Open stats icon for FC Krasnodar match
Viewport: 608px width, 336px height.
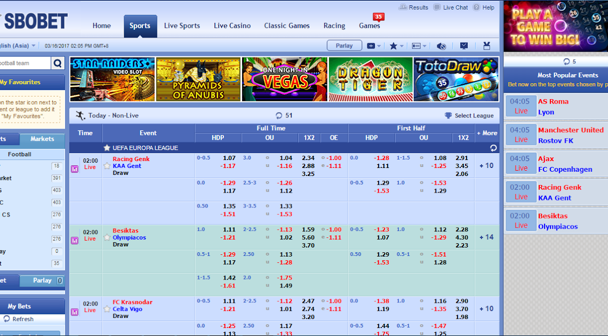[x=75, y=311]
